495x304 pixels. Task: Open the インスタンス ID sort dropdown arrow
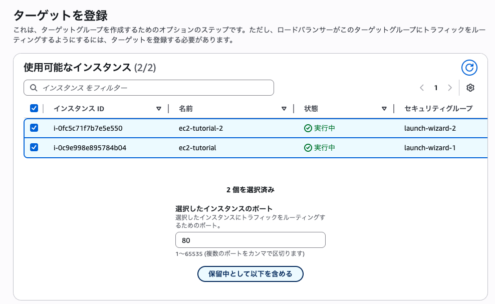click(159, 108)
